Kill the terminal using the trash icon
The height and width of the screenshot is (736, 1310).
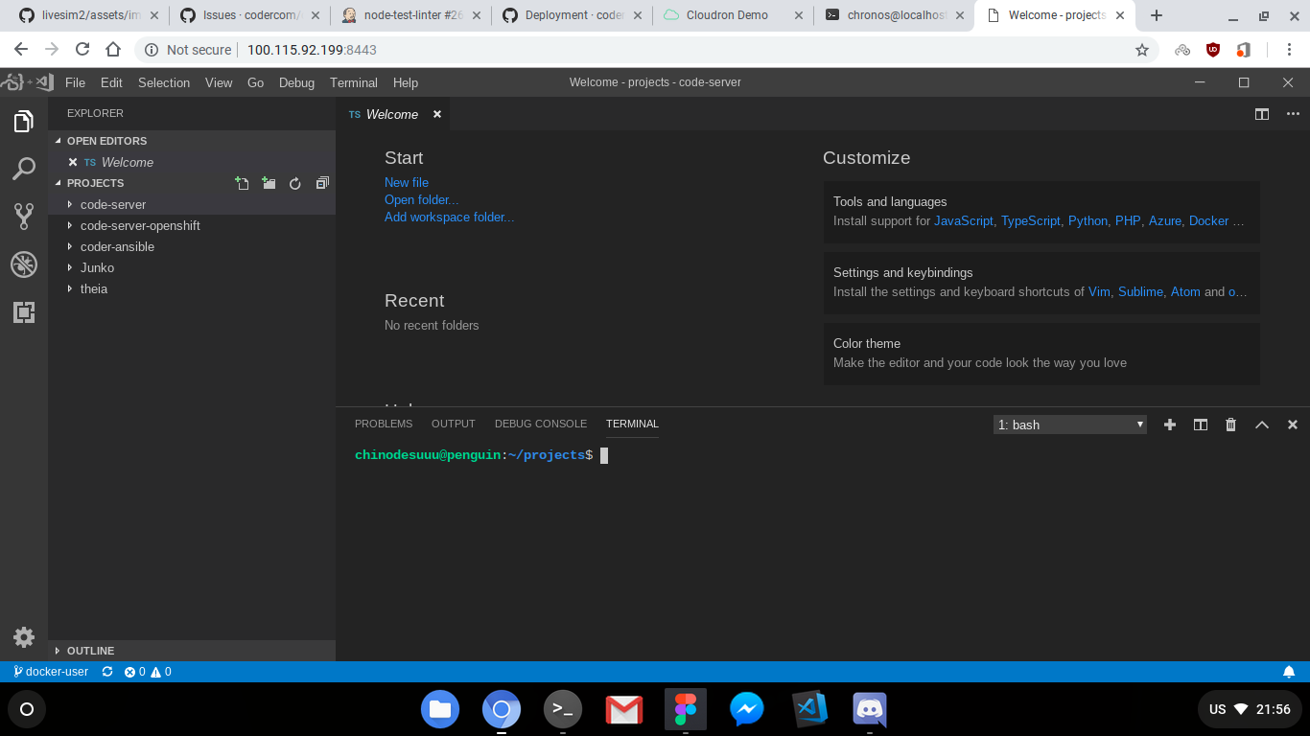(1230, 424)
